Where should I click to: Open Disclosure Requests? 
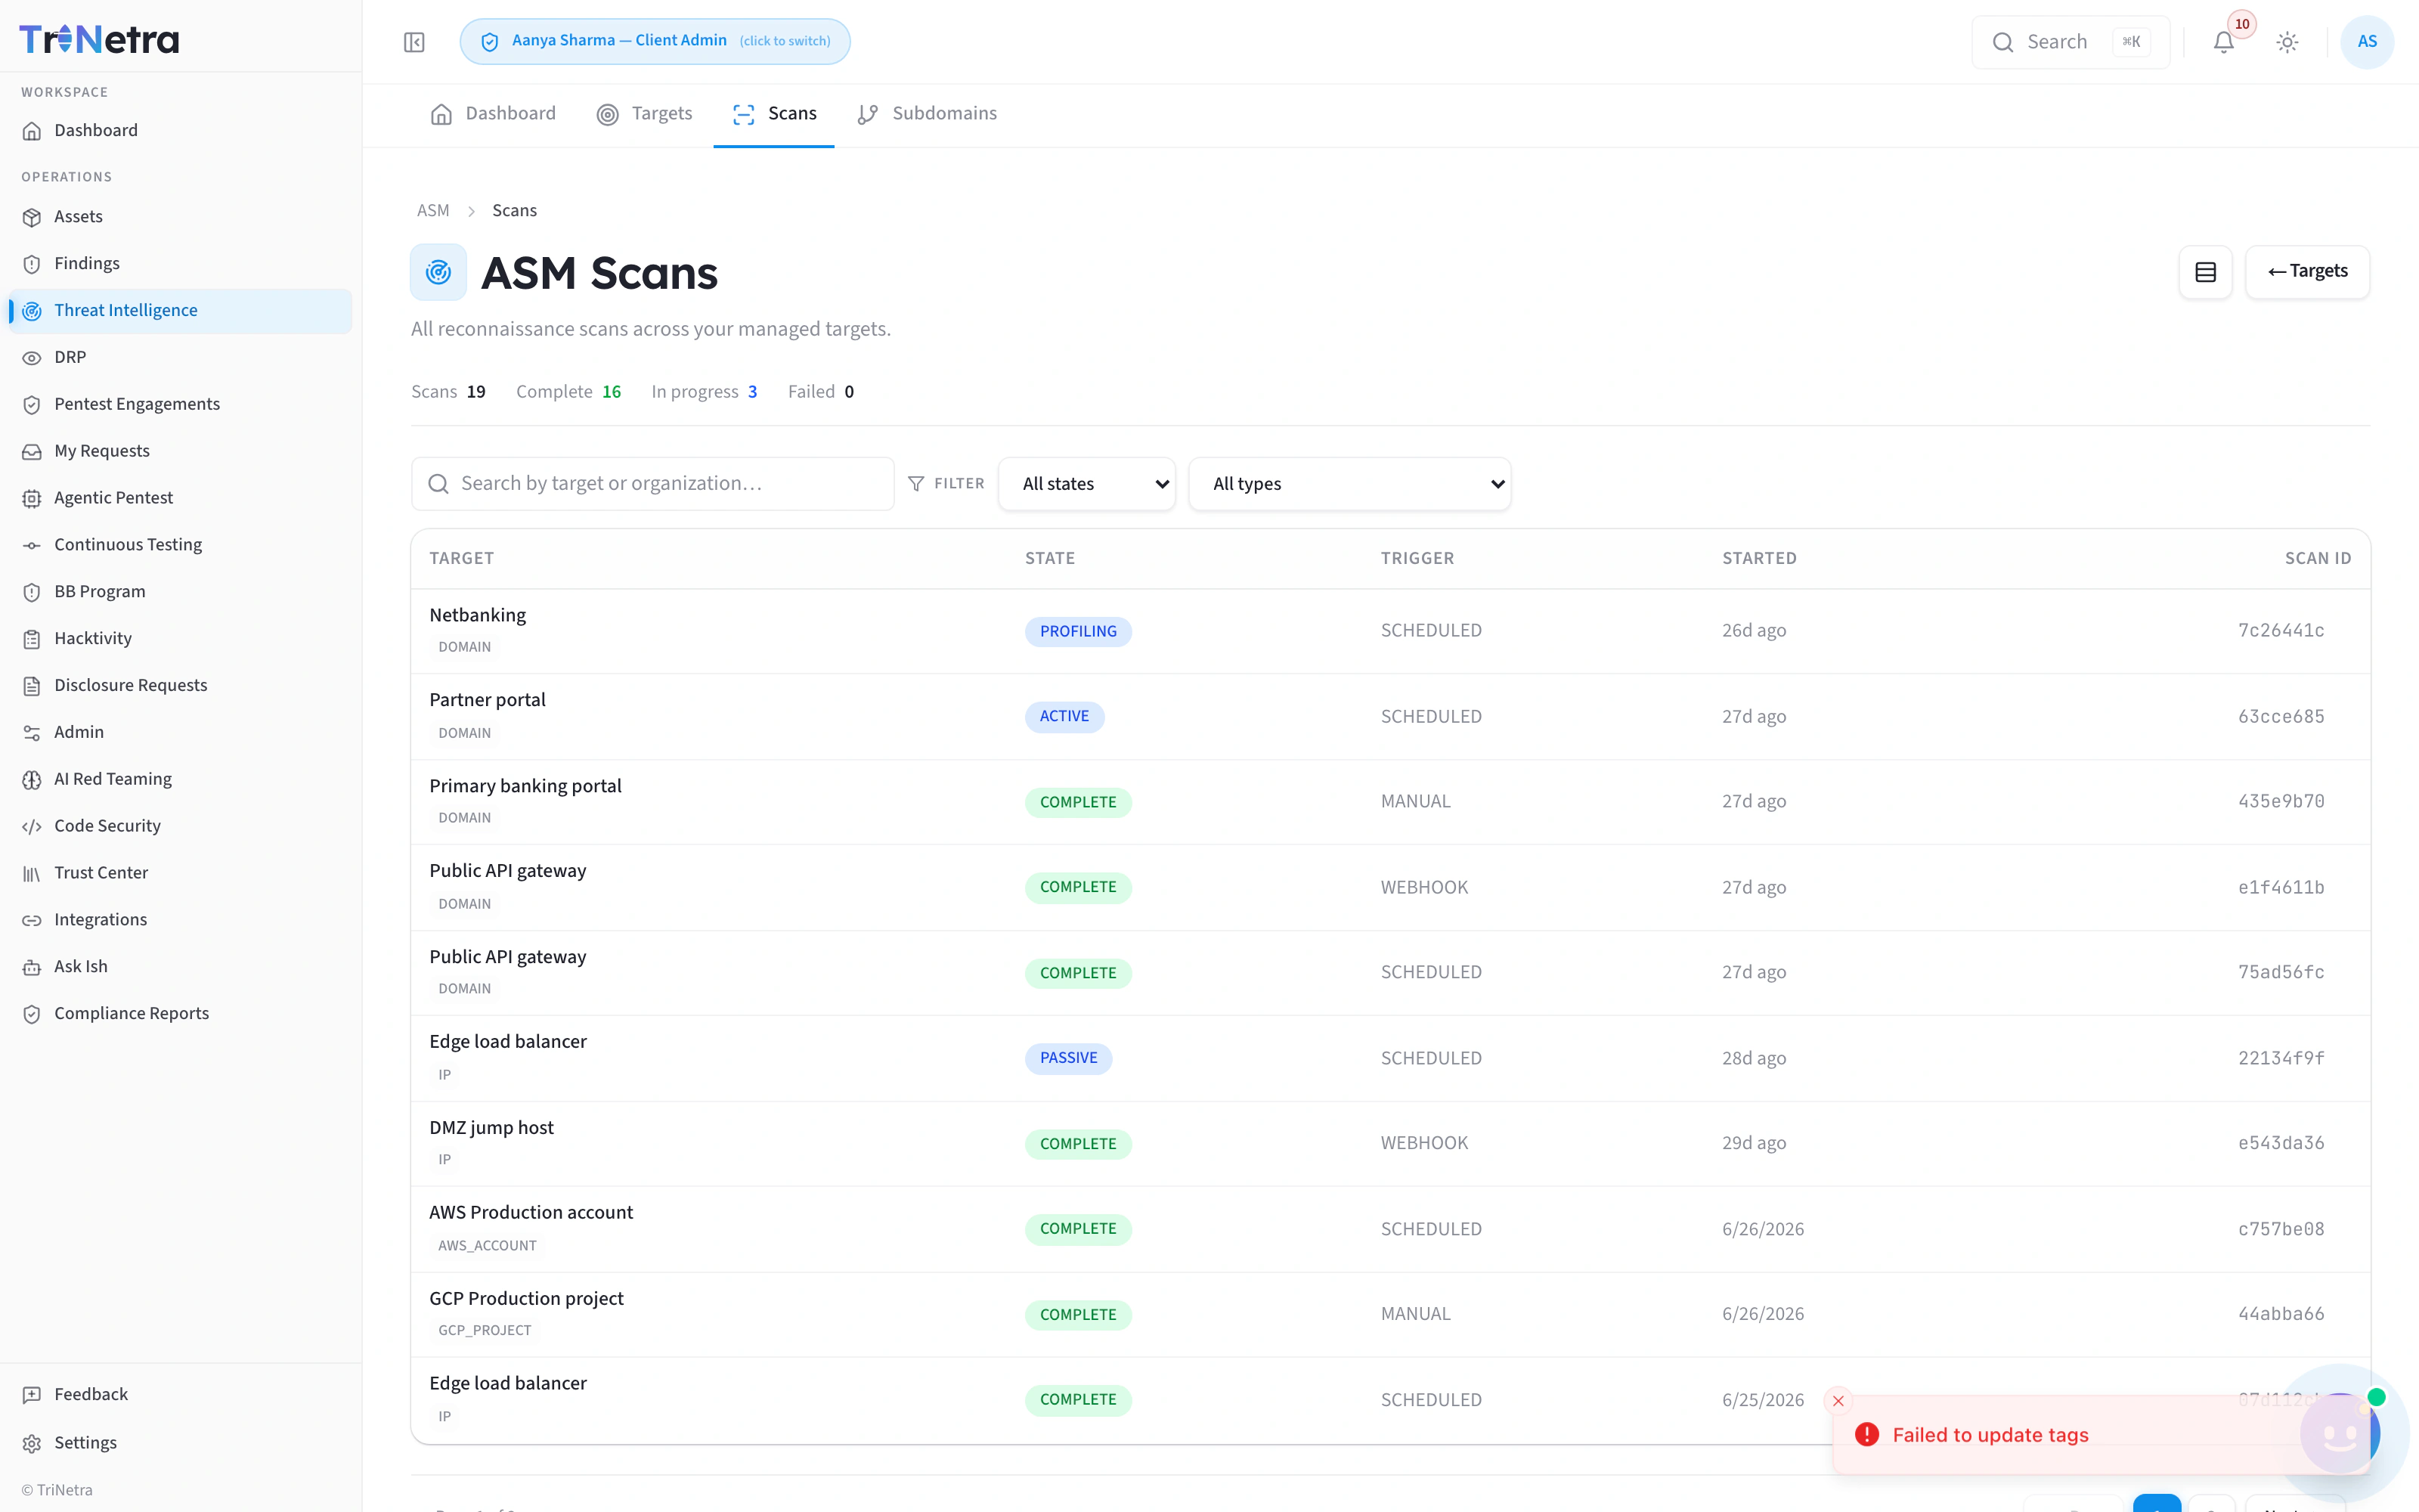[x=180, y=685]
